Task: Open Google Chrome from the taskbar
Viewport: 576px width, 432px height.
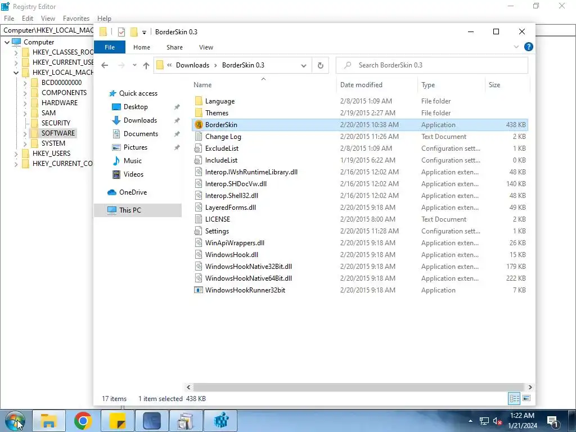Action: [83, 421]
